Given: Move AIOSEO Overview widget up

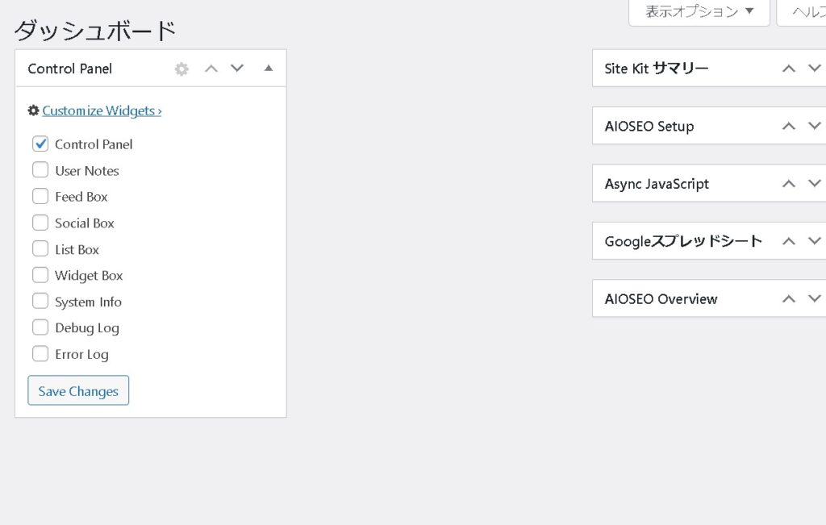Looking at the screenshot, I should tap(789, 299).
